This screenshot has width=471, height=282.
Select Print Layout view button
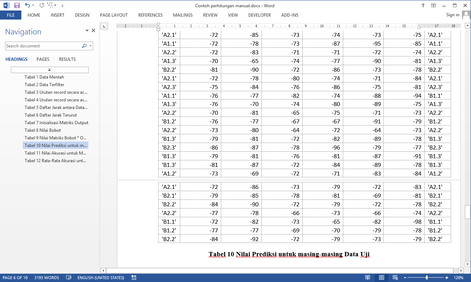tap(382, 278)
